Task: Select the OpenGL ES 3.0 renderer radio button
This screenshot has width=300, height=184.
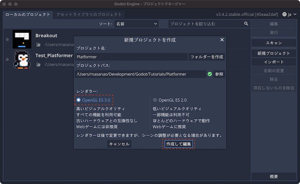Action: click(x=78, y=100)
